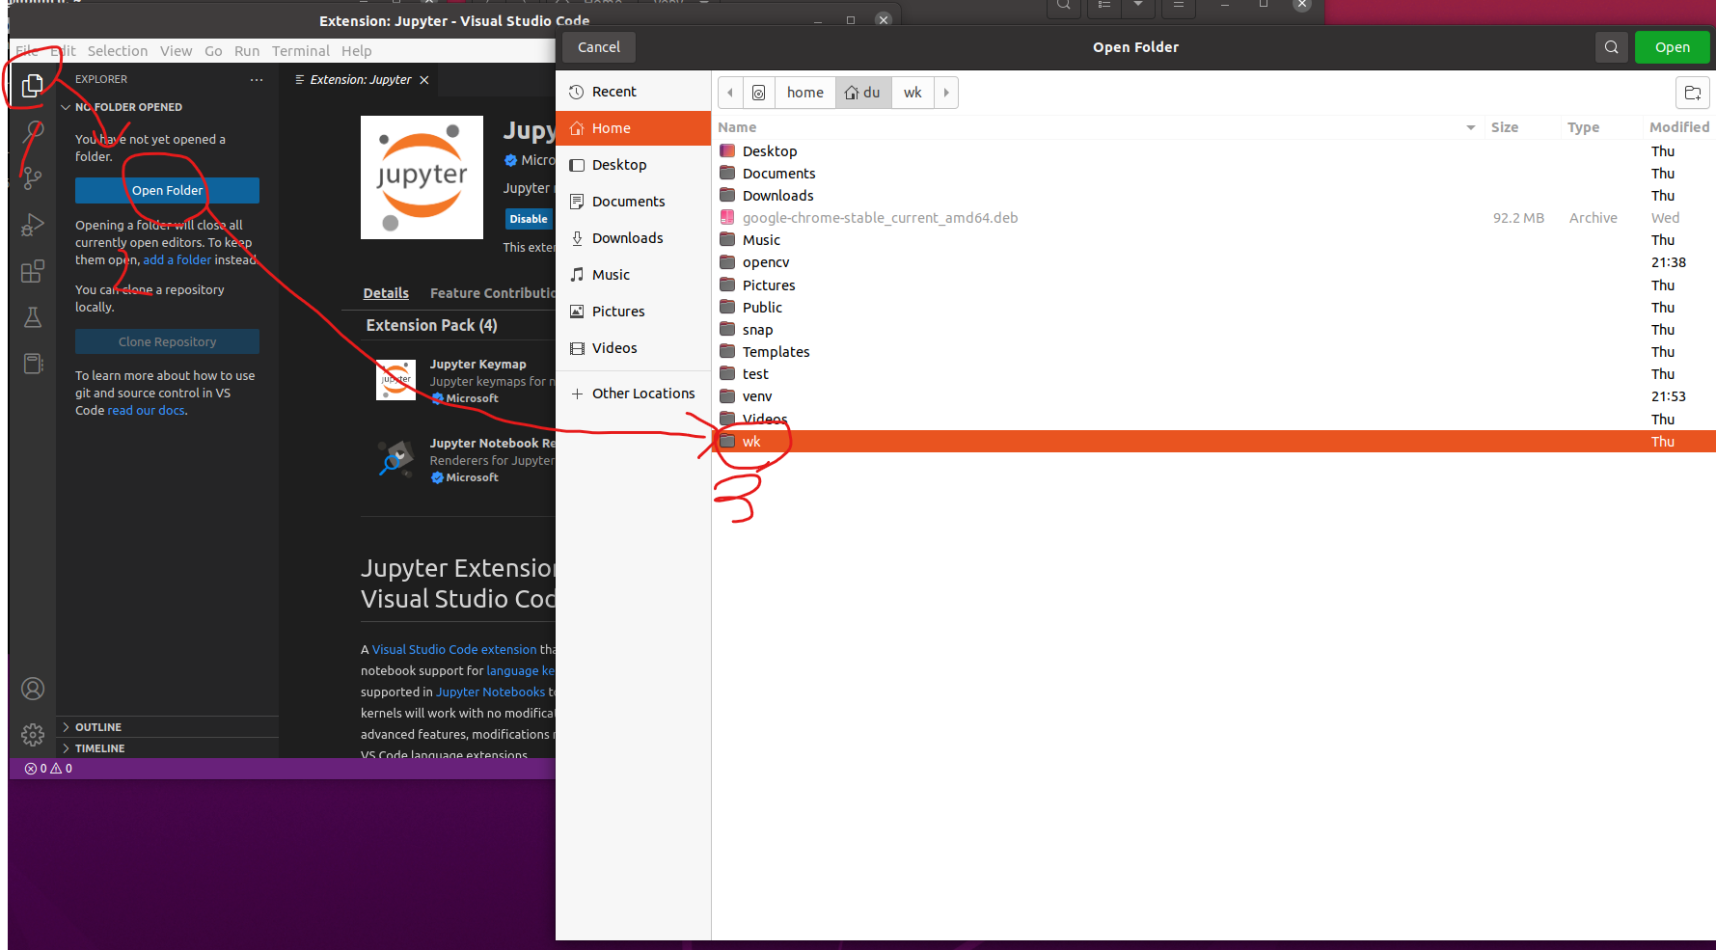Screen dimensions: 1716x950
Task: Close the Extension: Jupyter tab
Action: tap(423, 80)
